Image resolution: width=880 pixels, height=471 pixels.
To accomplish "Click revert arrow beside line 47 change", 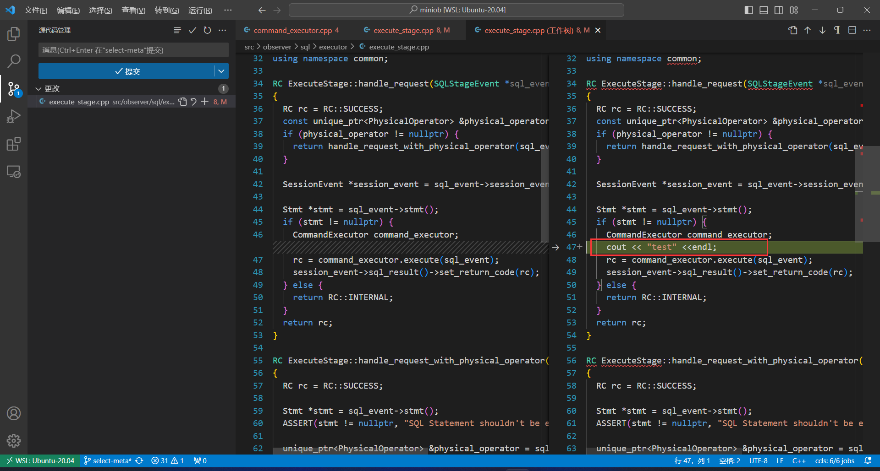I will 555,247.
